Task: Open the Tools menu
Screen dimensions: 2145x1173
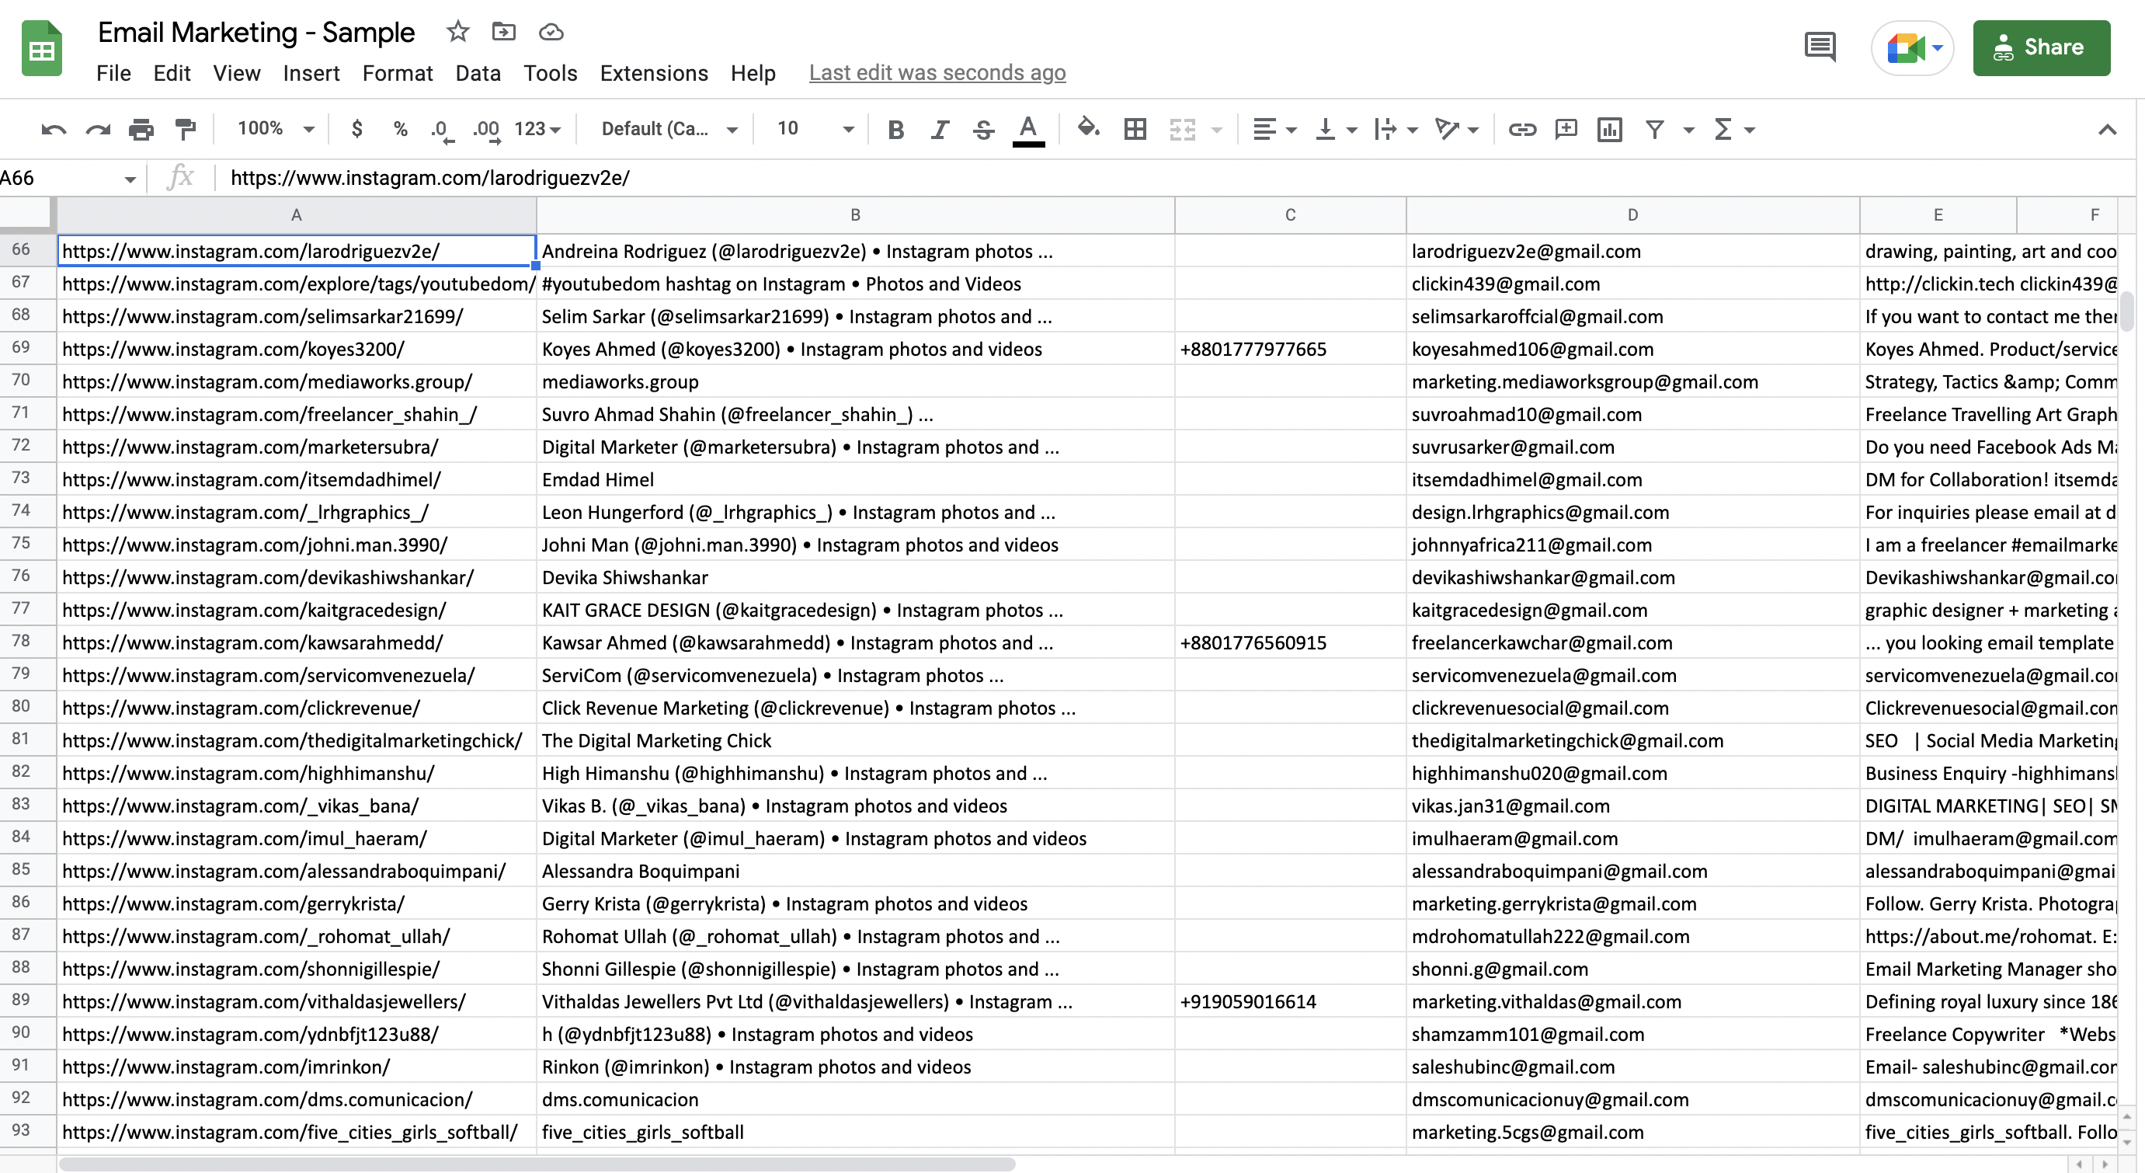Action: [x=550, y=73]
